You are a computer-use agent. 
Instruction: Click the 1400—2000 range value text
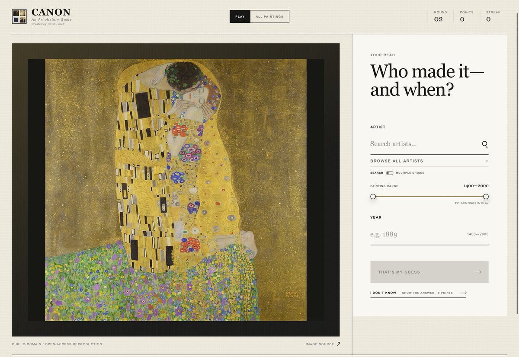point(476,186)
